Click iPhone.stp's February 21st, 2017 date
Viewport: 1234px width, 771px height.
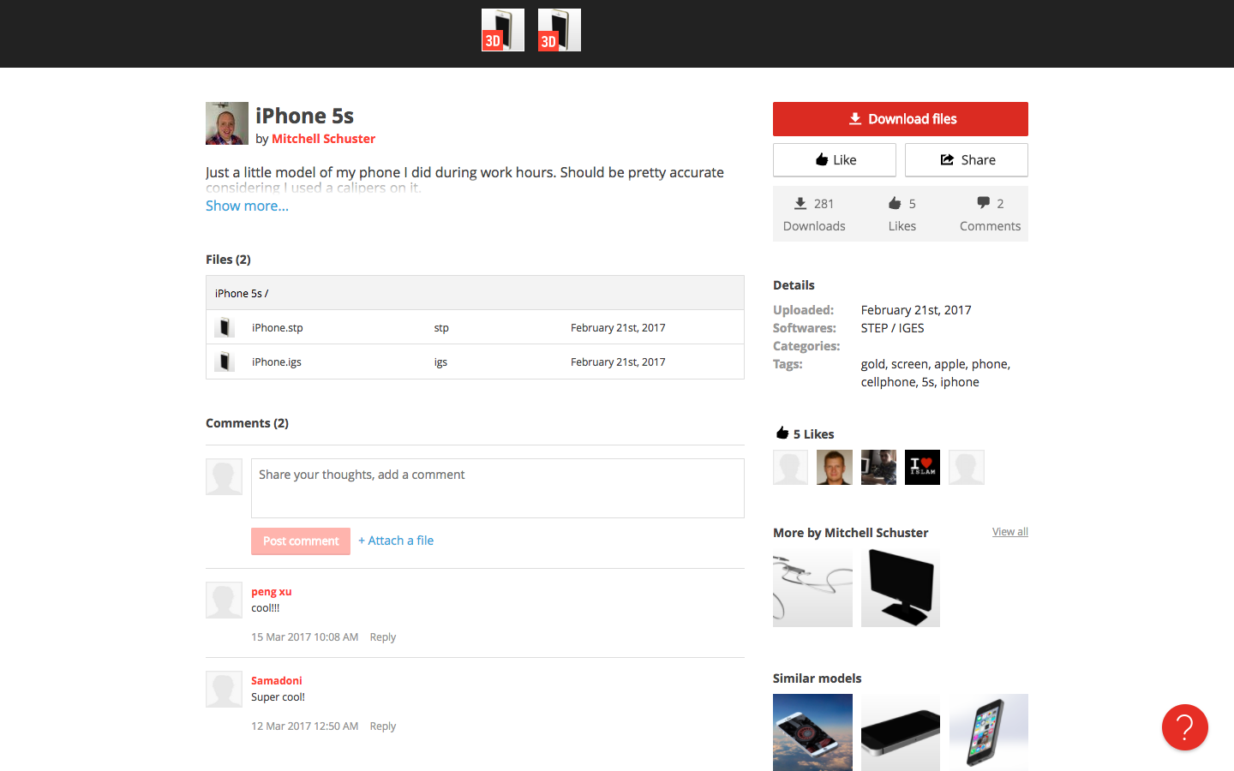(618, 327)
